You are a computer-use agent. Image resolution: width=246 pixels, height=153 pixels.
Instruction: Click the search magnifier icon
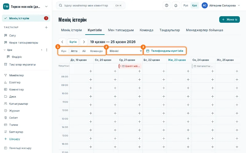[x=60, y=6]
